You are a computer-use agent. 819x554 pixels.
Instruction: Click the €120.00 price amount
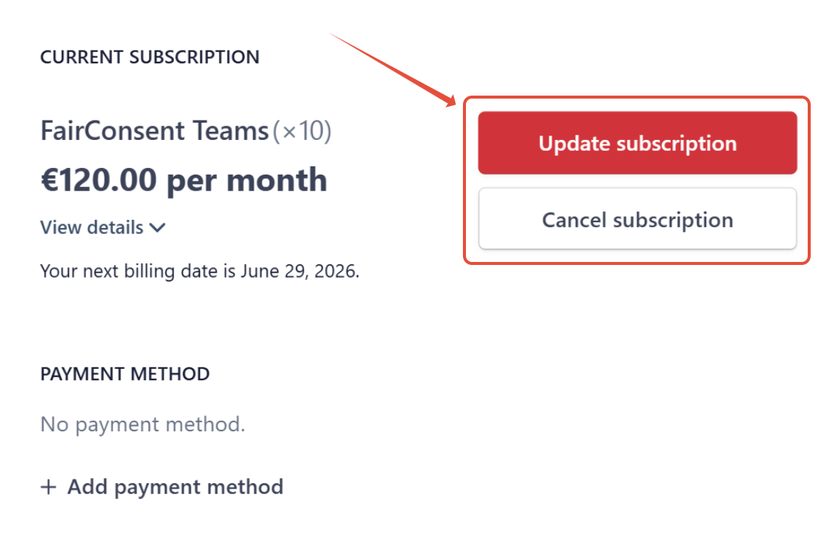click(99, 180)
